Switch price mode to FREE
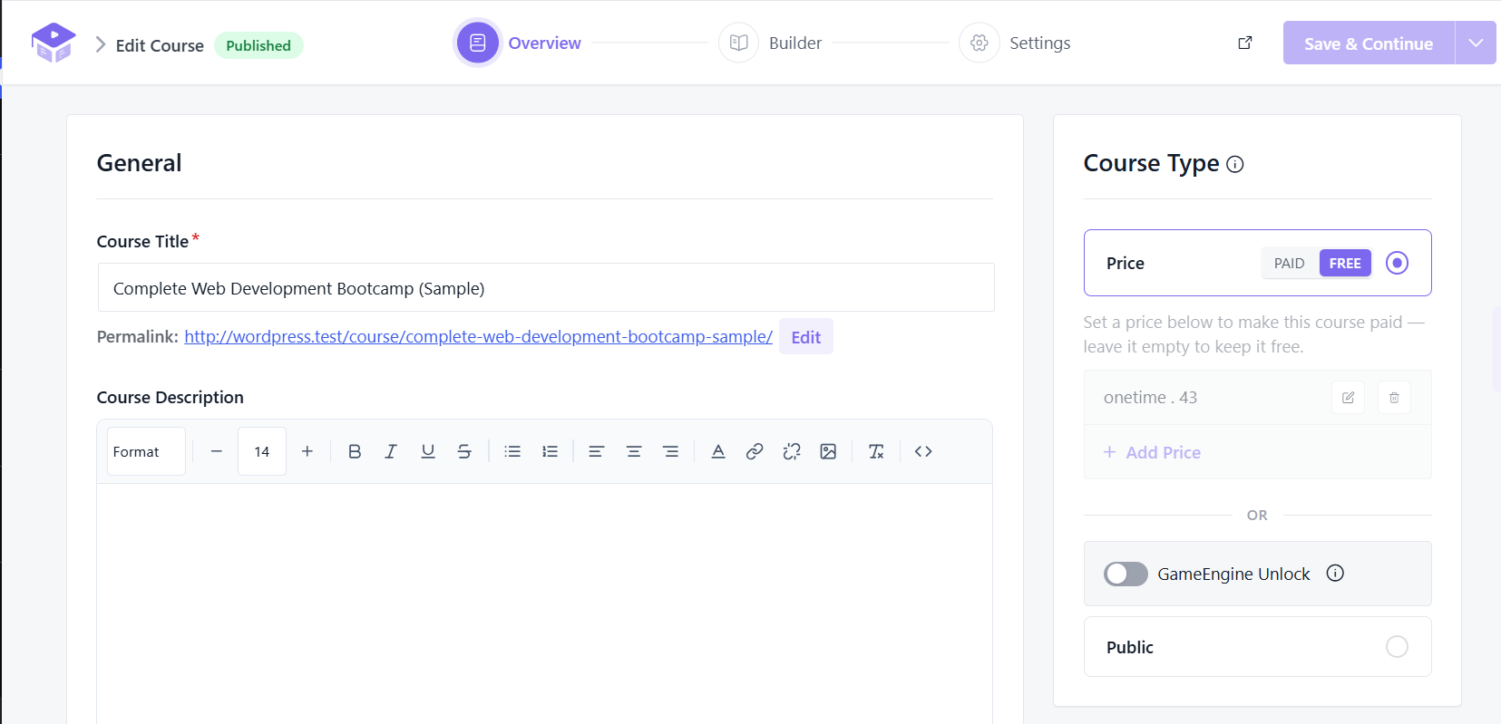Image resolution: width=1501 pixels, height=724 pixels. click(x=1345, y=263)
